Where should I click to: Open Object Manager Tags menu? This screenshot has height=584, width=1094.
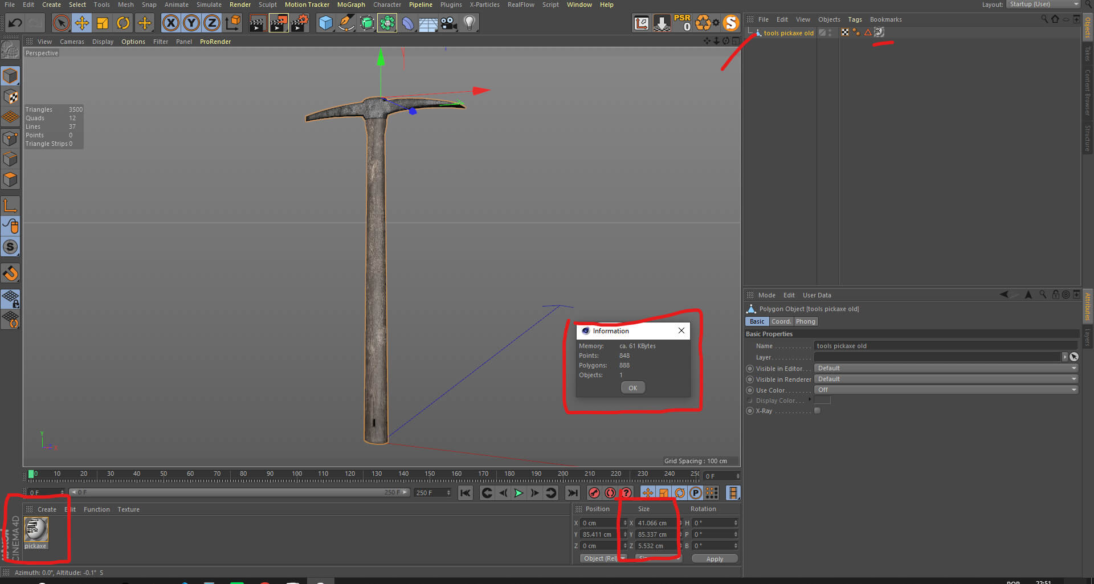tap(855, 19)
